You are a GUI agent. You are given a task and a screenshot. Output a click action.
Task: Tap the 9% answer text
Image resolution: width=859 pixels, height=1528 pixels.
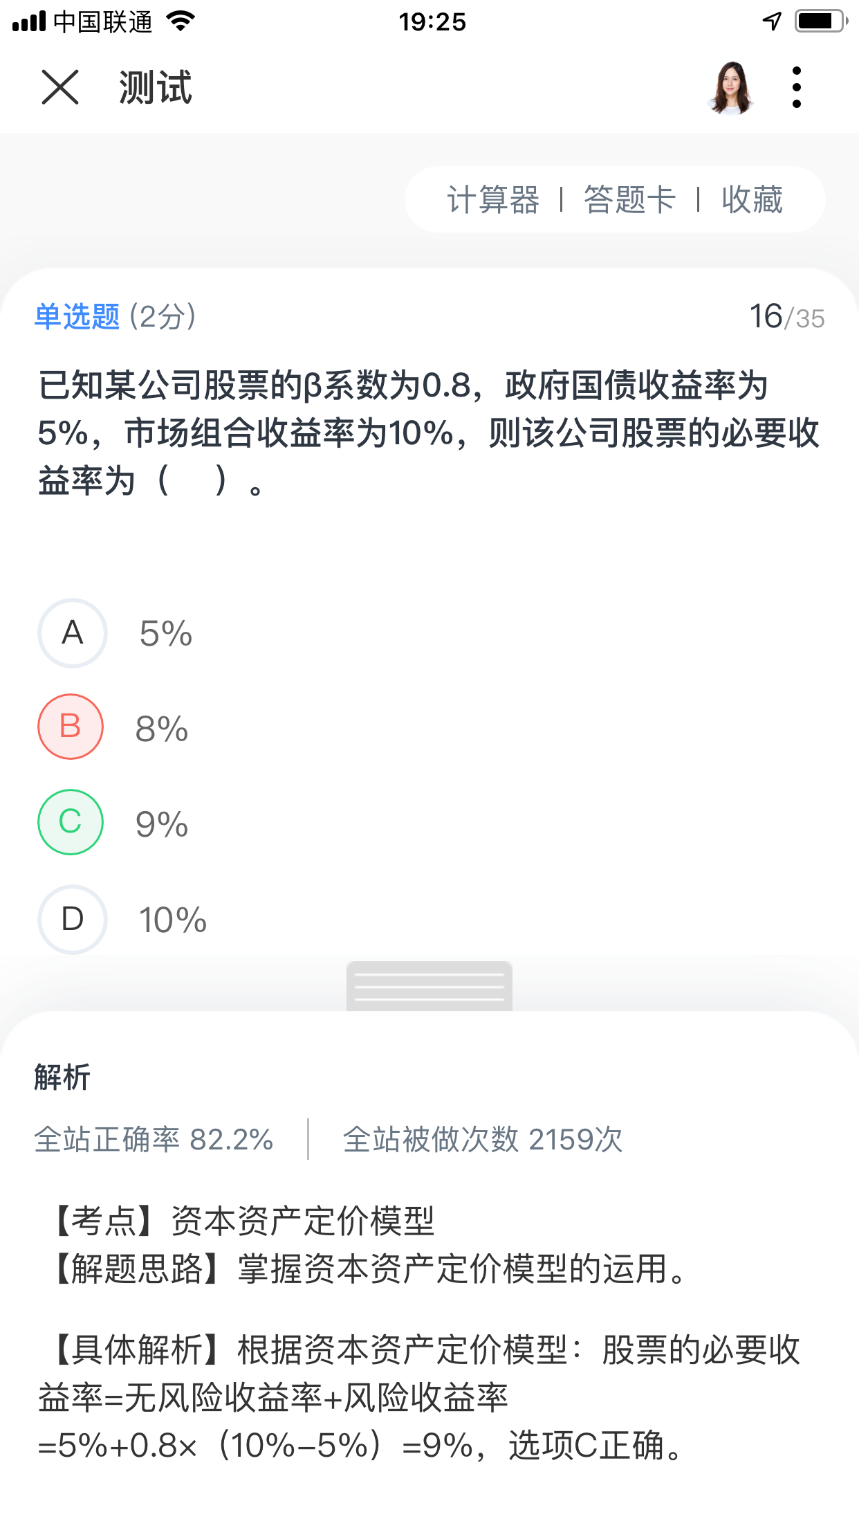click(x=162, y=824)
